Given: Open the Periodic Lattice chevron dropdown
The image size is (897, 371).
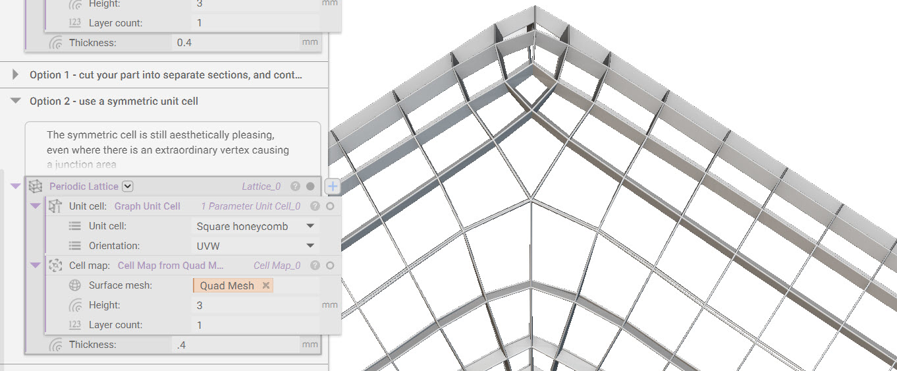Looking at the screenshot, I should tap(128, 186).
